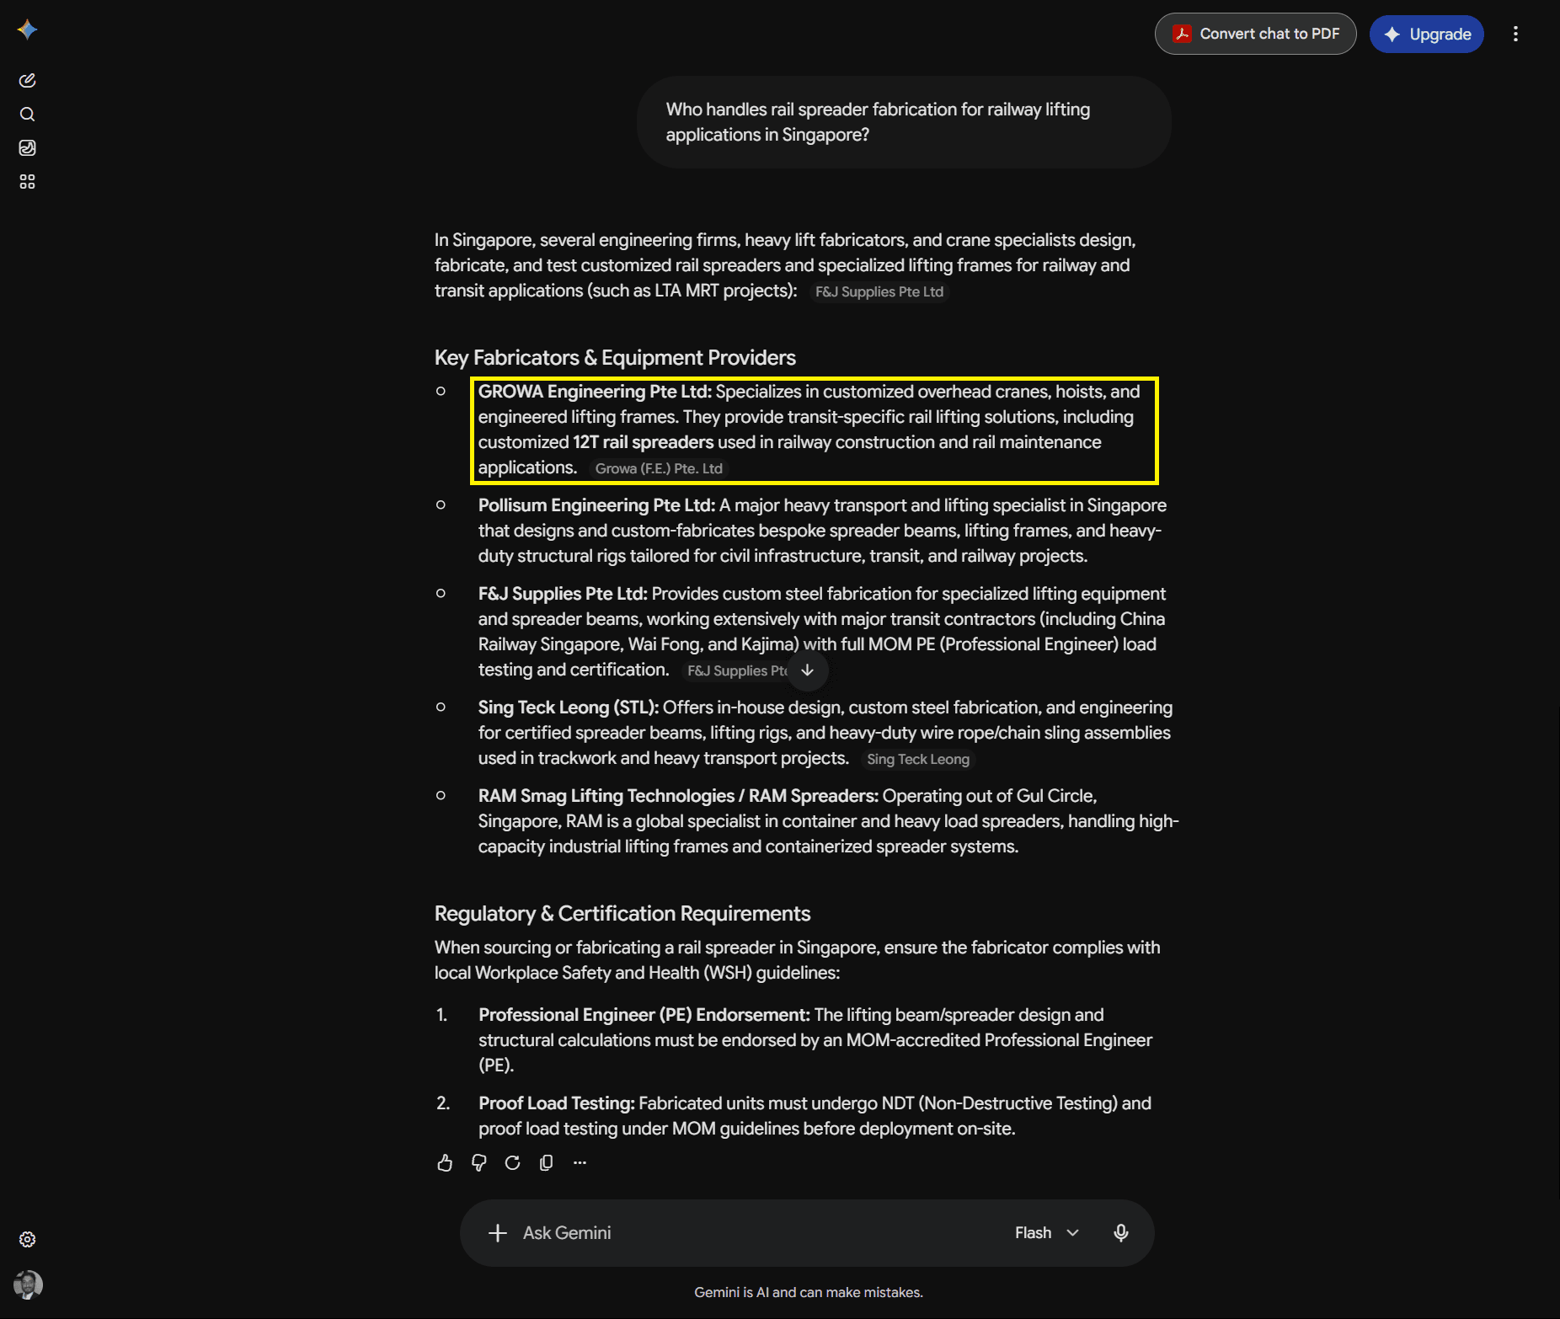
Task: Open the F&J Supplies Pte Ltd source chip in intro
Action: (879, 291)
